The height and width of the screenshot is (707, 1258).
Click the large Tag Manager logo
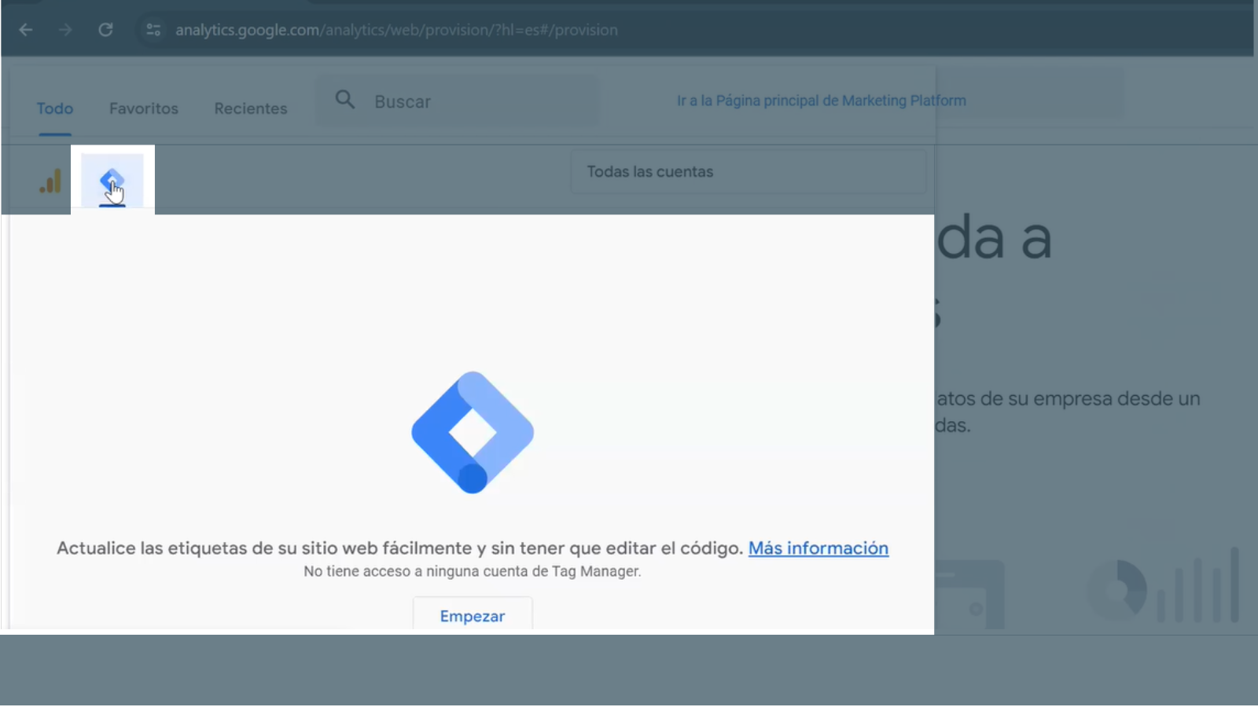[x=473, y=432]
